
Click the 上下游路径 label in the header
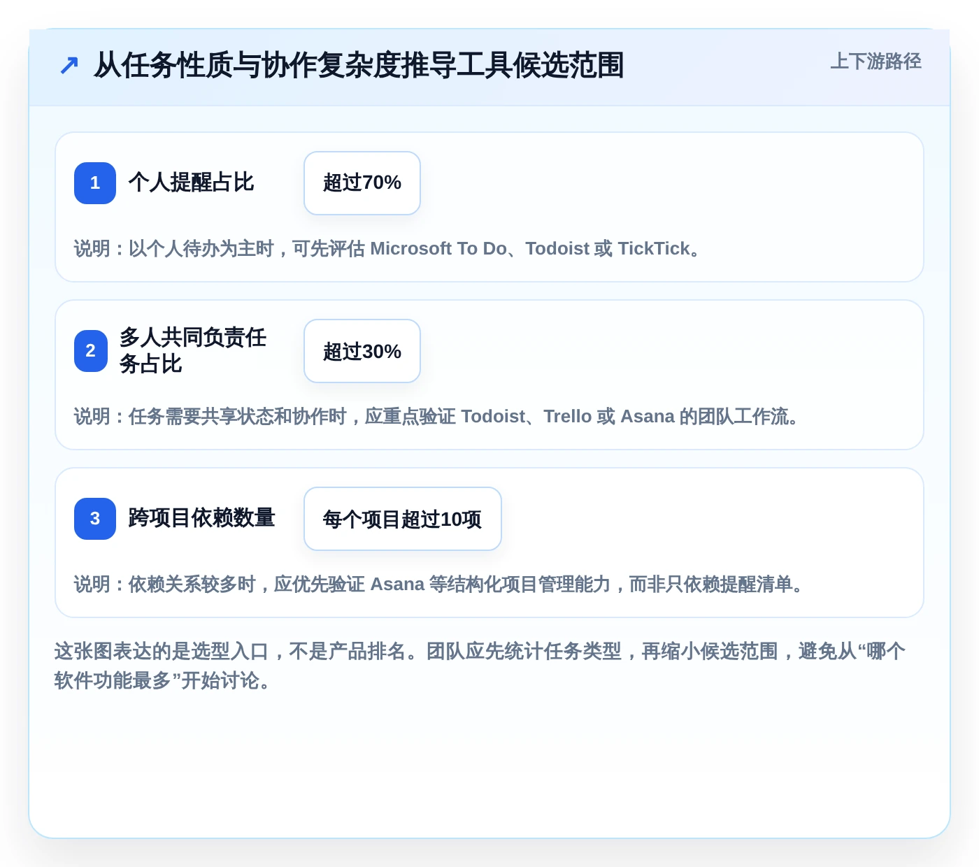click(x=876, y=62)
